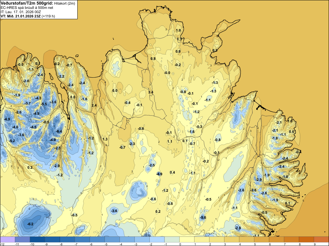Select the -2.8 temperature value
Image resolution: width=329 pixels, height=246 pixels.
tap(238, 228)
